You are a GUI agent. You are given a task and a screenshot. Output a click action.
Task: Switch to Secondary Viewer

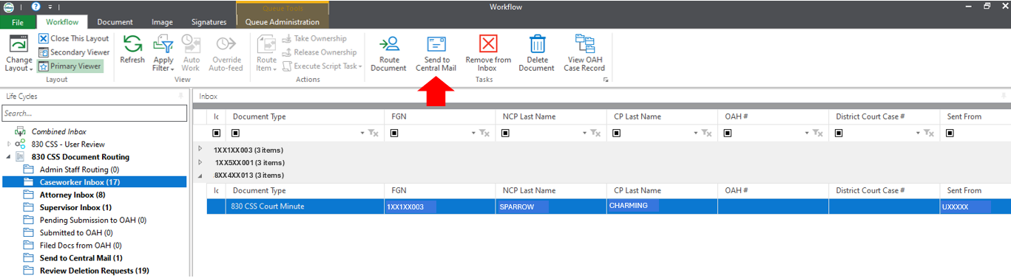(x=73, y=52)
